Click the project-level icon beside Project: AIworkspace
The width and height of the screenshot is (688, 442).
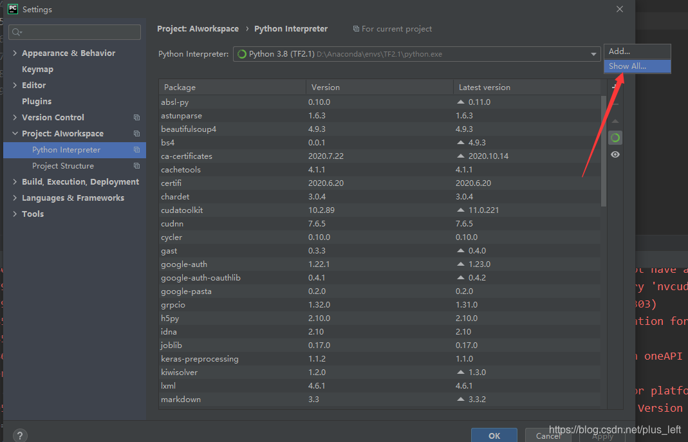(x=136, y=133)
